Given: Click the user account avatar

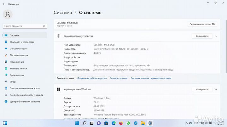Looking at the screenshot, I should (x=8, y=14).
